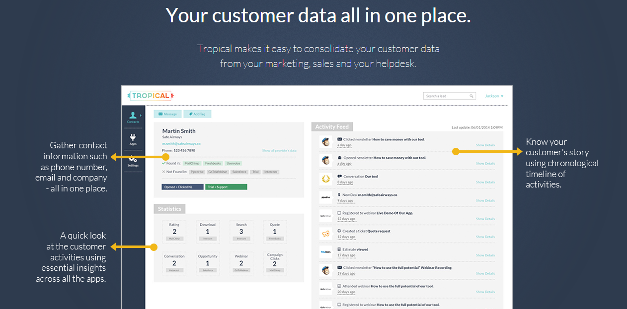The width and height of the screenshot is (627, 309).
Task: Expand Show Details for Clicked newsletter entry
Action: (x=485, y=145)
